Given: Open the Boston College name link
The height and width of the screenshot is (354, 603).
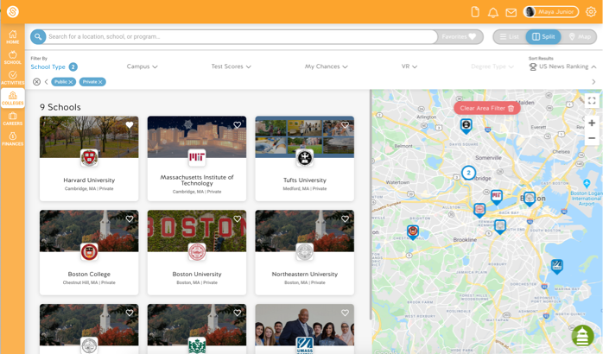Looking at the screenshot, I should 89,274.
